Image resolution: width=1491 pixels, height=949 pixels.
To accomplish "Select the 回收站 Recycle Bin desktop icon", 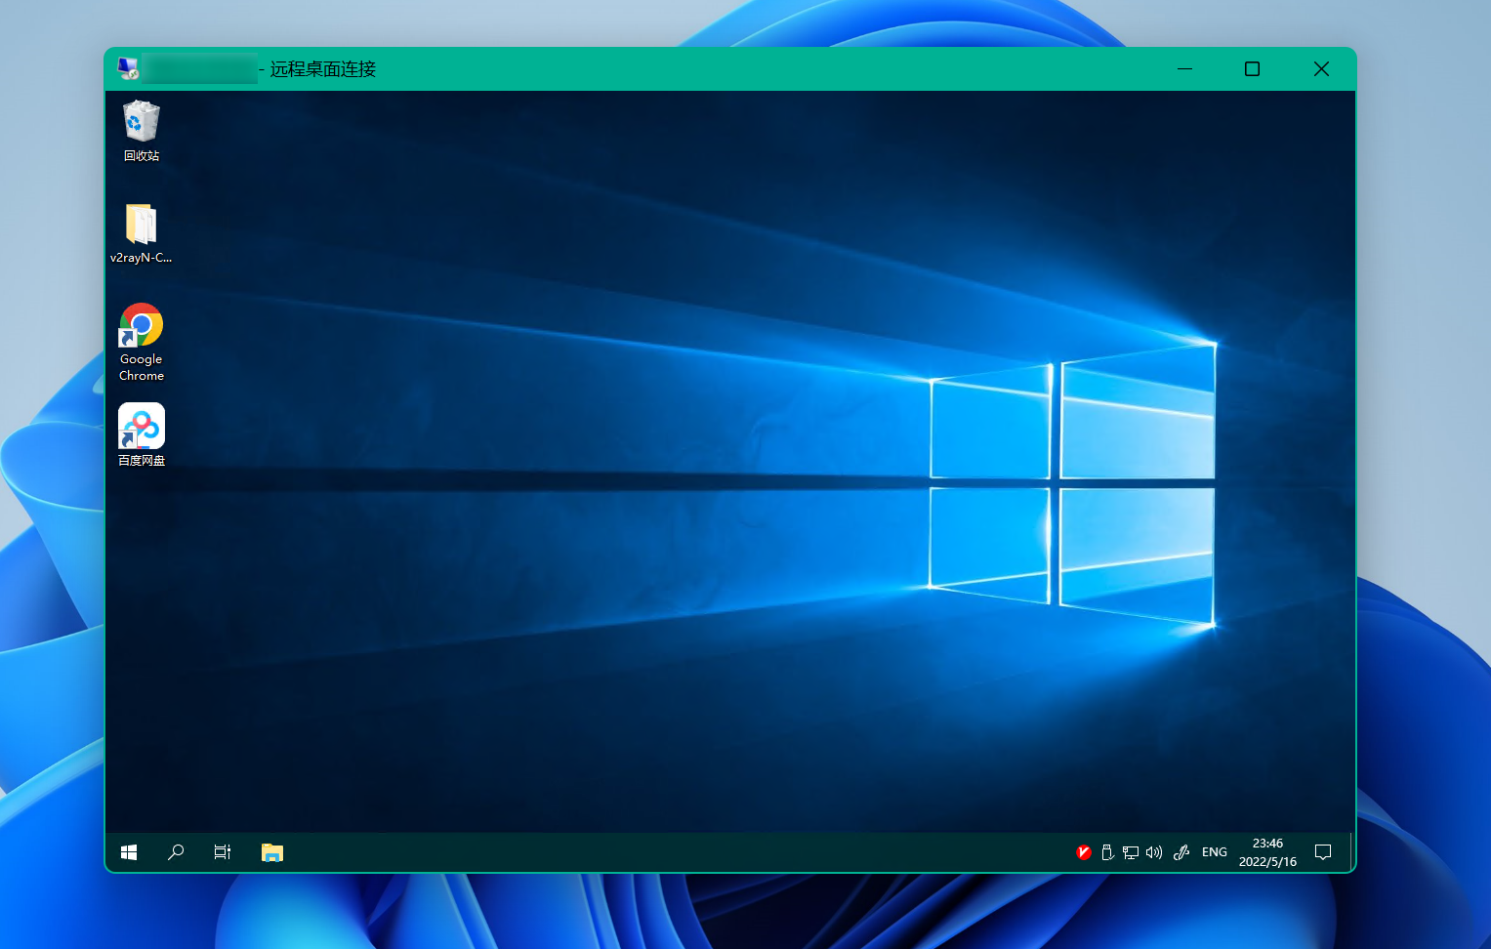I will [142, 131].
